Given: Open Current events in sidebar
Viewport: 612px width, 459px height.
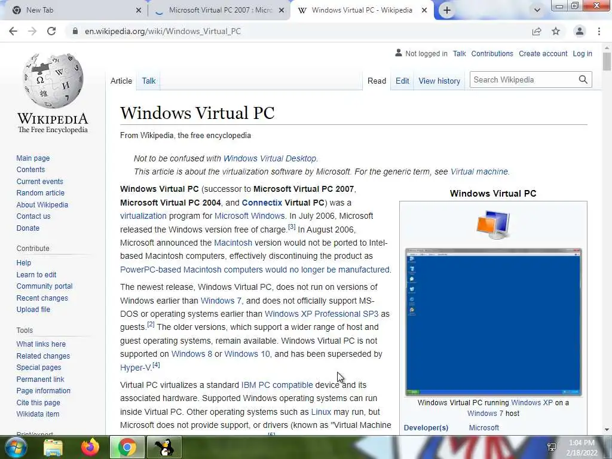Looking at the screenshot, I should (x=40, y=181).
